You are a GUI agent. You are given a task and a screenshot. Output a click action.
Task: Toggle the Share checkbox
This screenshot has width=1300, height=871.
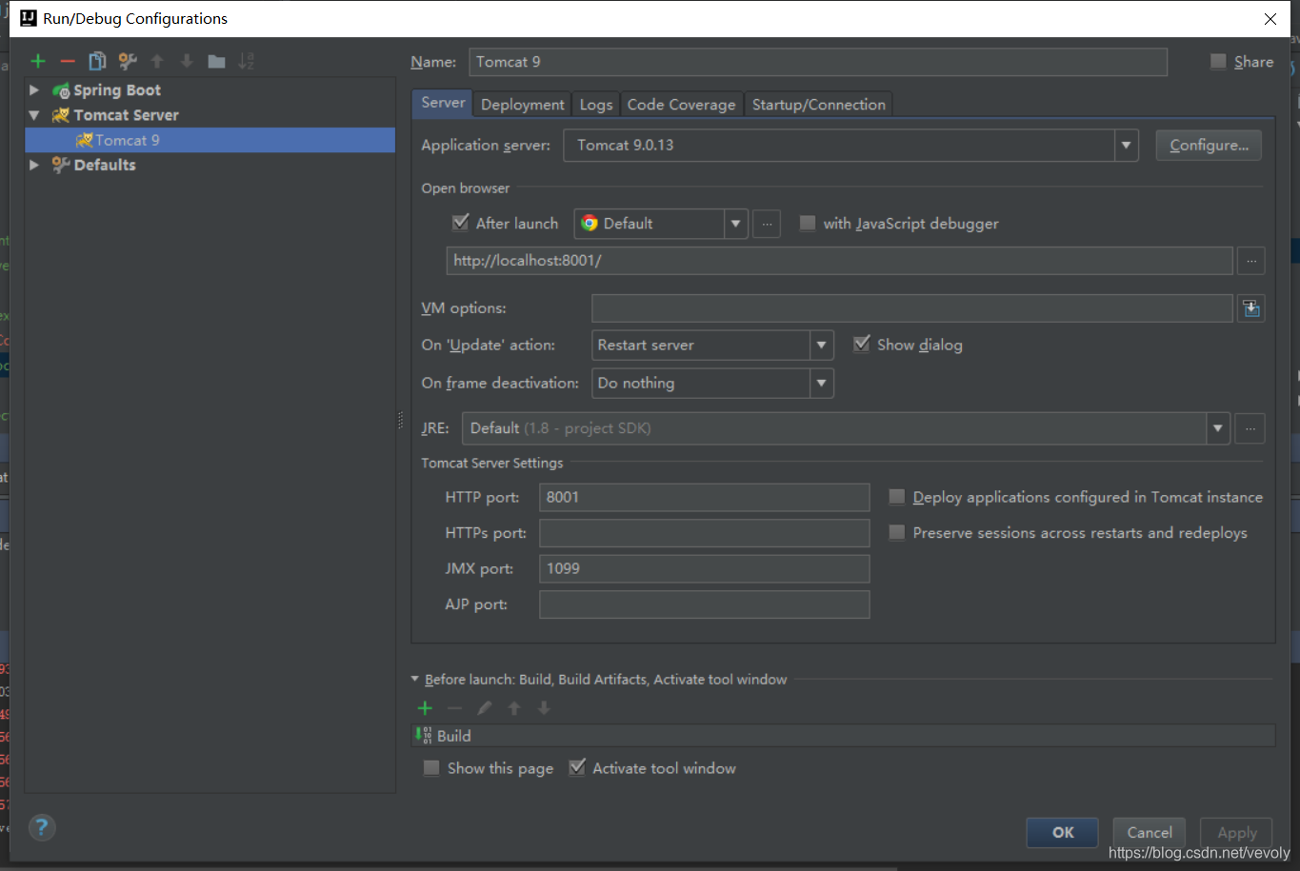(1218, 62)
